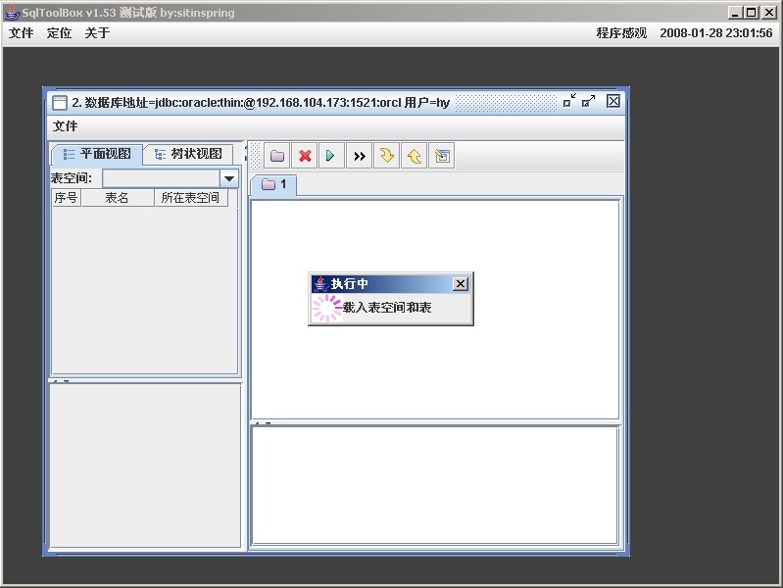Switch to the 平面视图 tab
The height and width of the screenshot is (588, 783).
click(97, 154)
